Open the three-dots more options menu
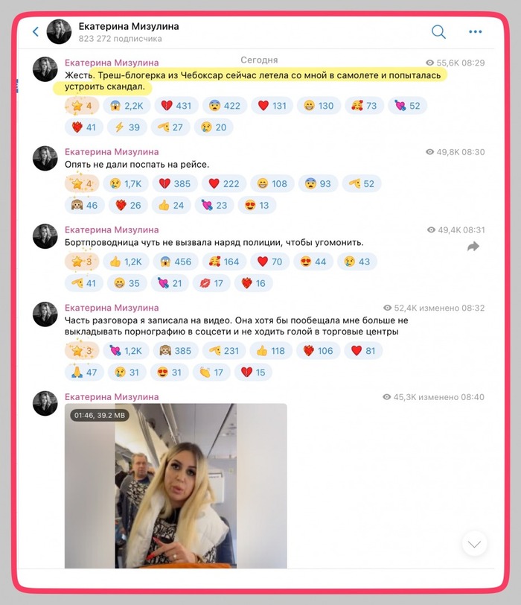Screen dimensions: 521x605 475,31
